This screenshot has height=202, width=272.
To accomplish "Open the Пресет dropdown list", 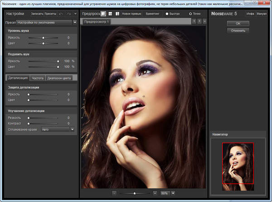I will pyautogui.click(x=74, y=22).
